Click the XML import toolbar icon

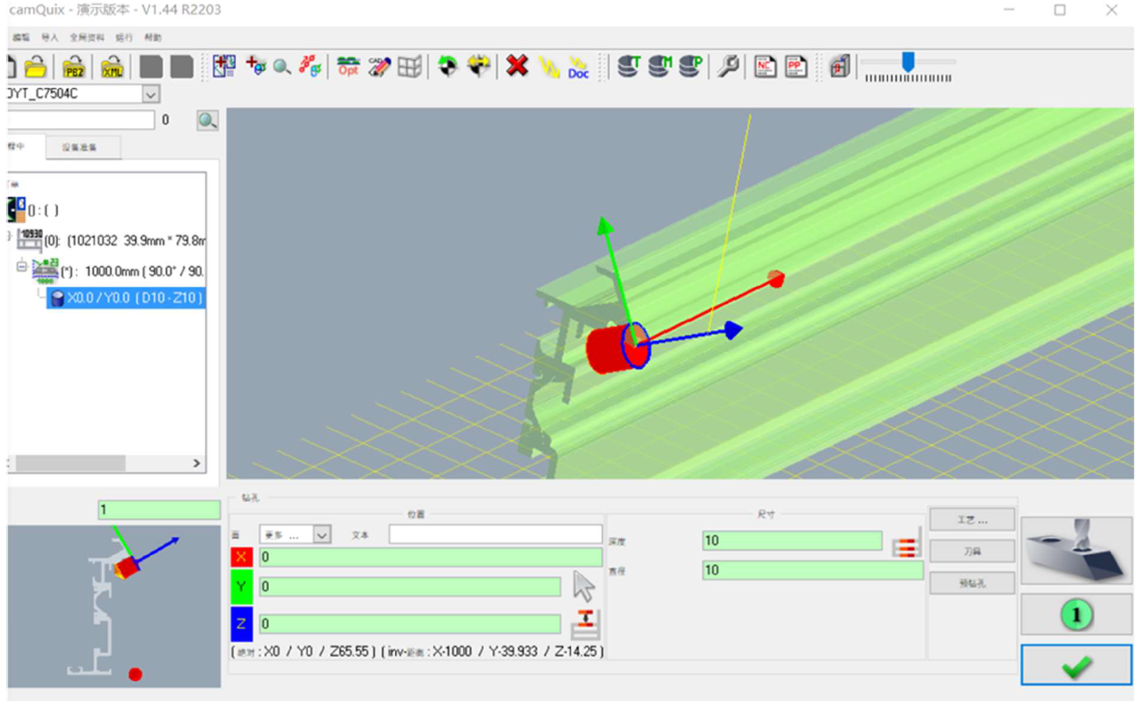click(x=112, y=67)
